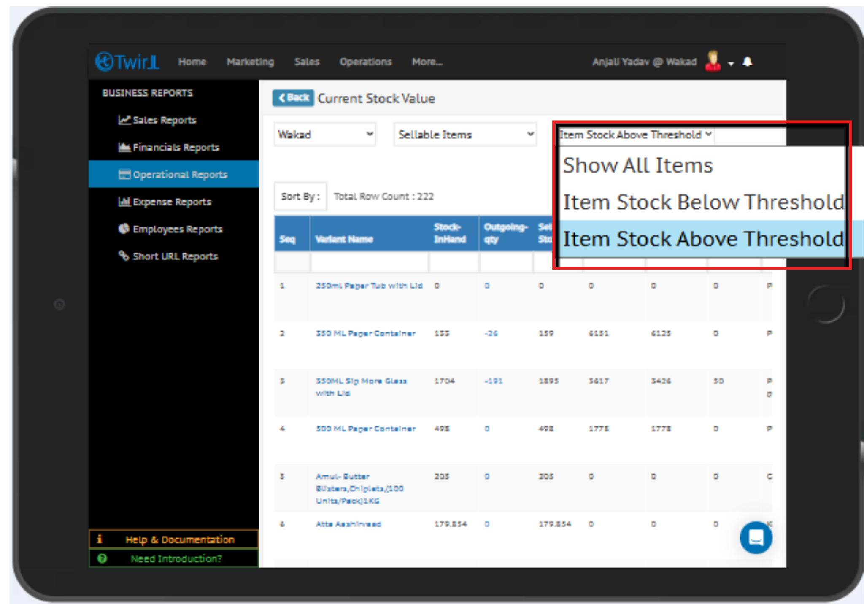Screen dimensions: 864x604
Task: Open the notifications bell icon
Action: [x=747, y=62]
